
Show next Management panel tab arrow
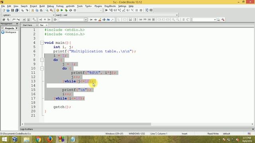17,28
